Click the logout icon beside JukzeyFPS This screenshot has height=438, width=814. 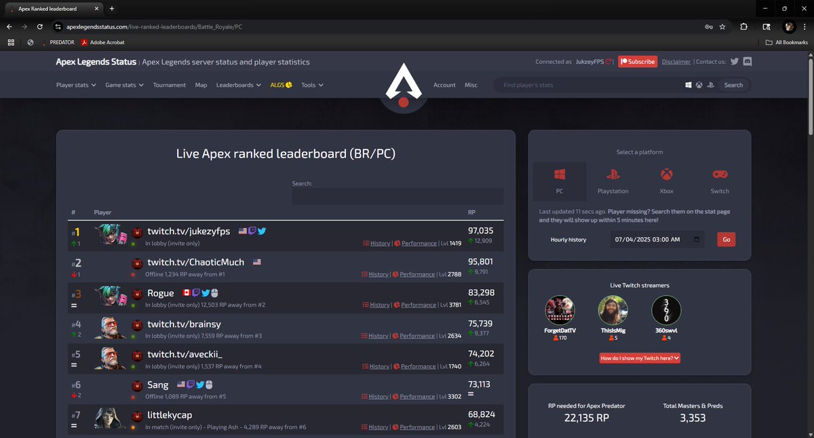[609, 61]
